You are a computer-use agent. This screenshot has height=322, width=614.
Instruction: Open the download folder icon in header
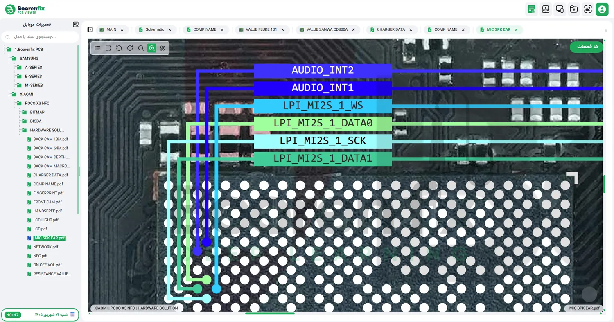[574, 9]
